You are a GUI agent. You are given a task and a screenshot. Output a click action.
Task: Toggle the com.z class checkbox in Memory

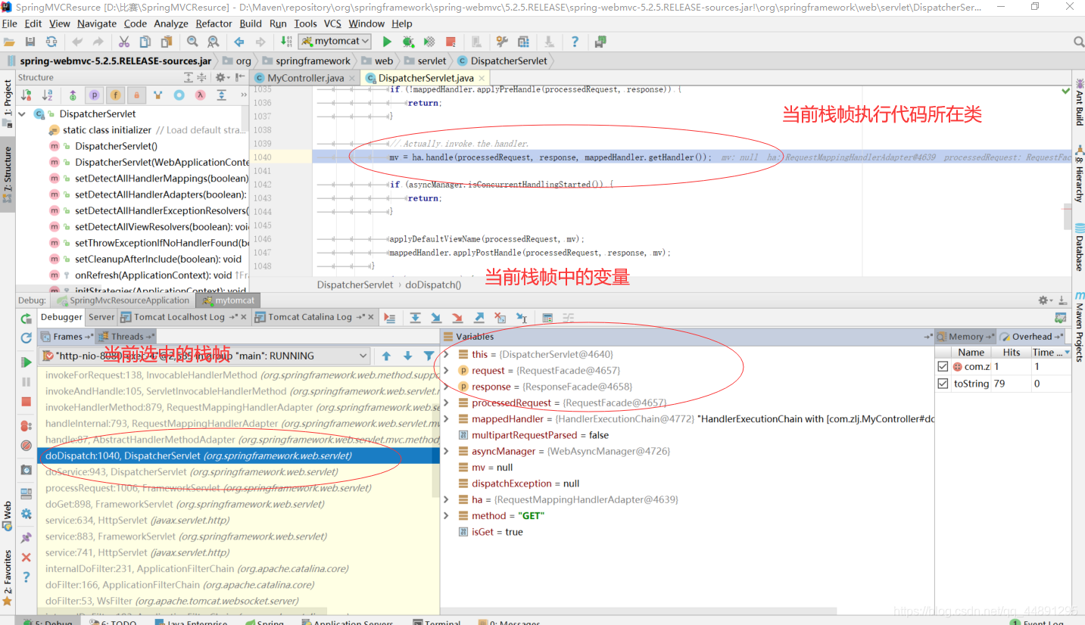[x=943, y=366]
